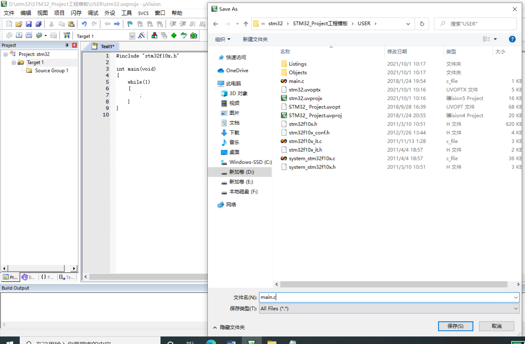Image resolution: width=525 pixels, height=344 pixels.
Task: Collapse folder browser via 隐藏文件夹
Action: [x=229, y=327]
